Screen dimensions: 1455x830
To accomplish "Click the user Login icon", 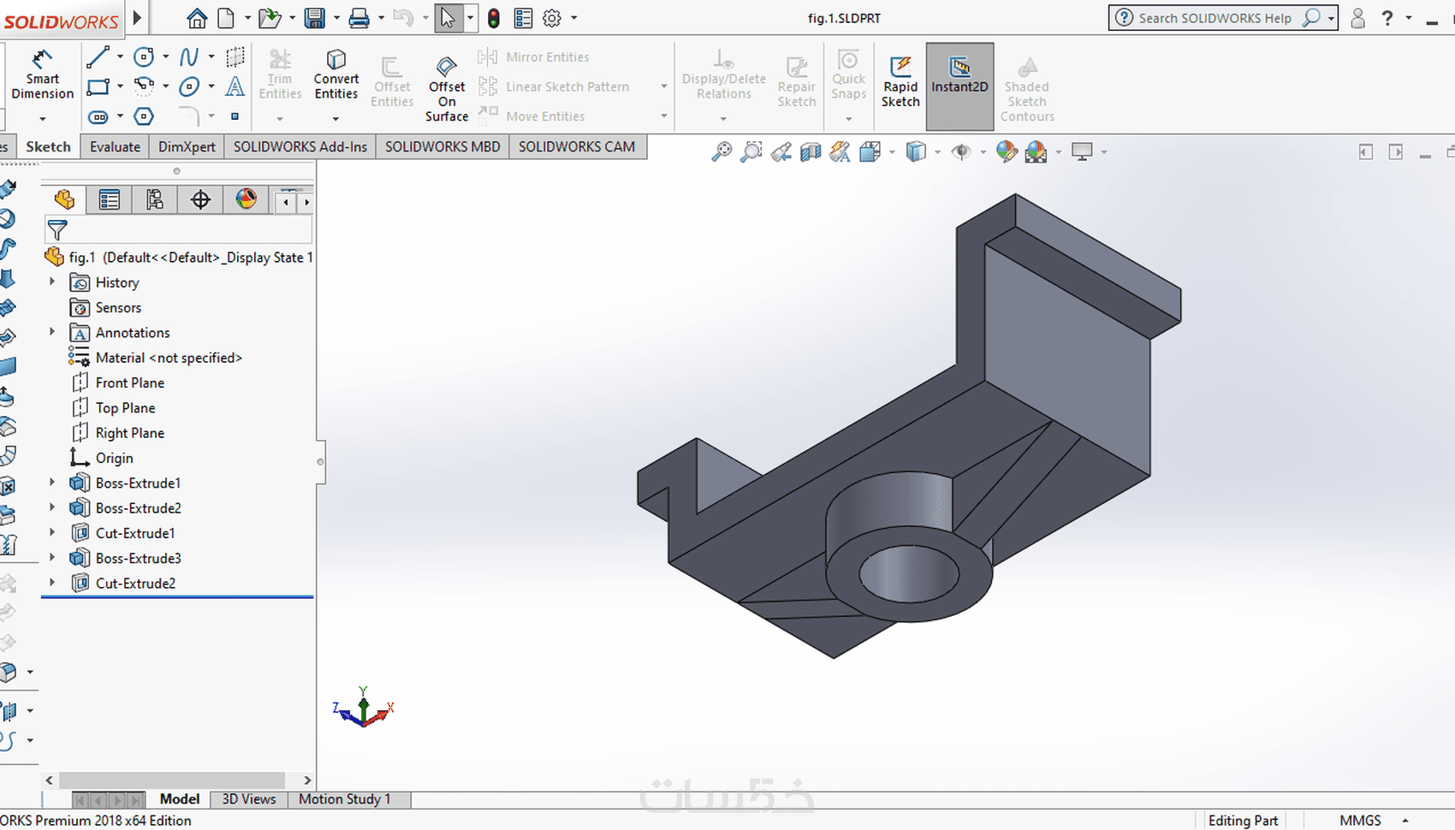I will point(1357,18).
